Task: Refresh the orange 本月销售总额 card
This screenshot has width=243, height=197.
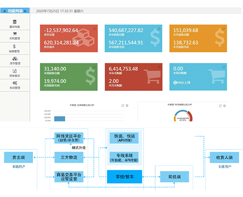Action: tap(224, 29)
